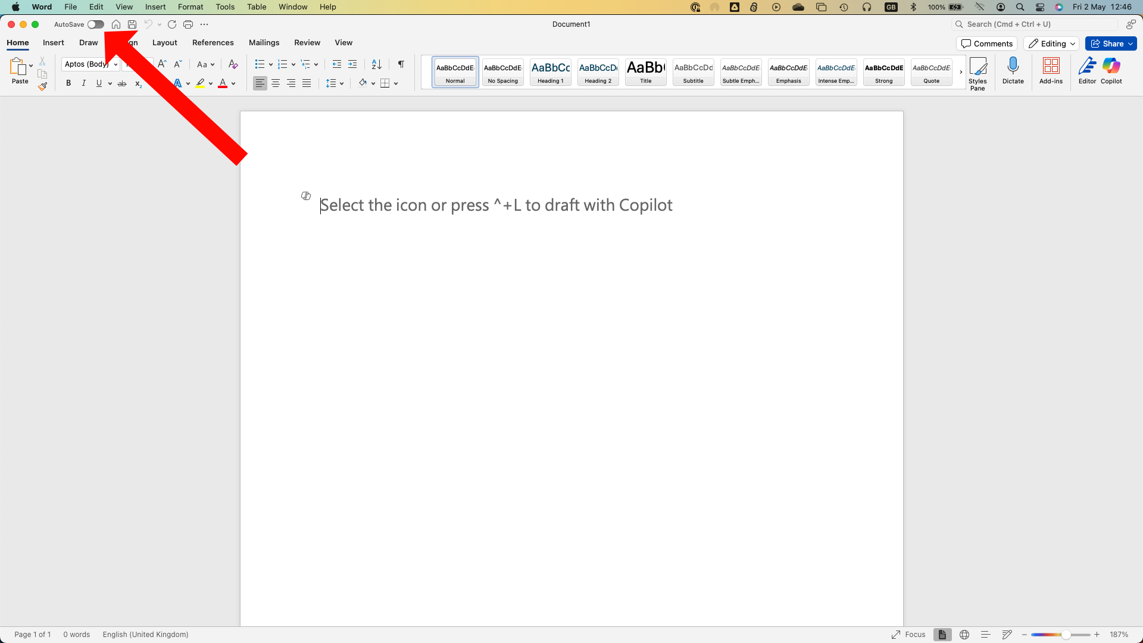Expand the text highlight color dropdown
Screen dimensions: 1143x643
point(210,83)
